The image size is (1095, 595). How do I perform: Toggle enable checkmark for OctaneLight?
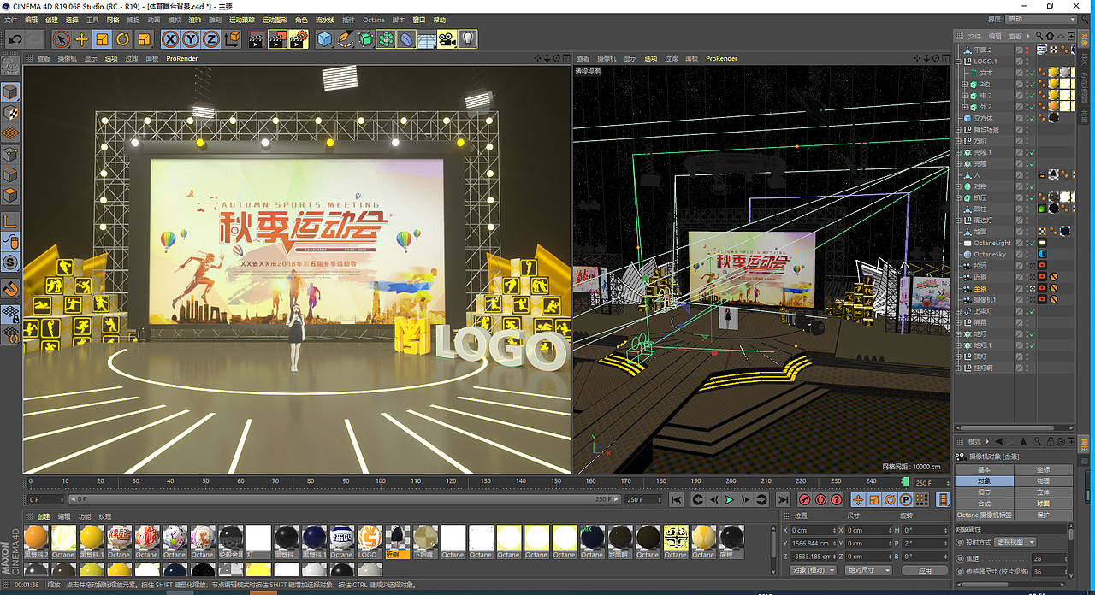1032,243
